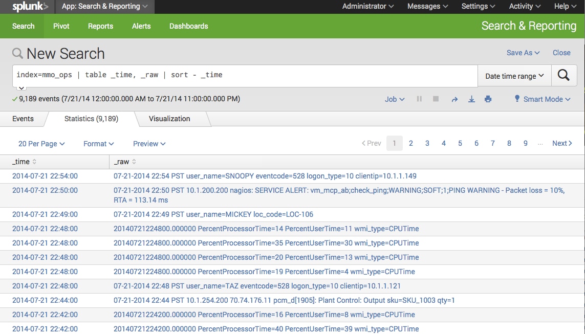585x334 pixels.
Task: Export results with the download icon
Action: pyautogui.click(x=471, y=99)
